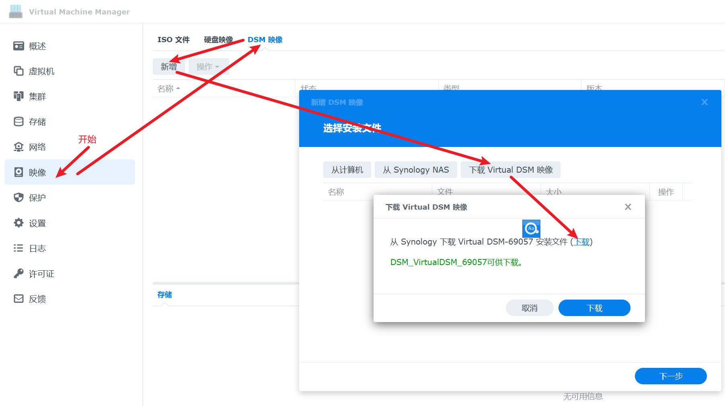Image resolution: width=725 pixels, height=406 pixels.
Task: Confirm with the blue 下载 button
Action: [x=594, y=308]
